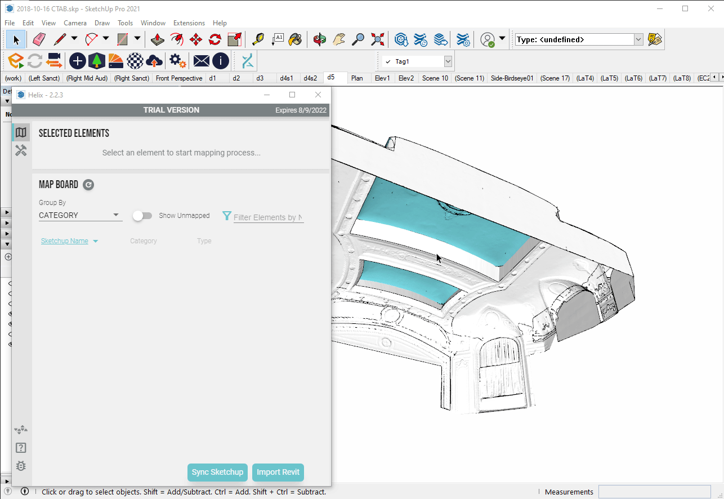Expand the Arc tool options arrow
This screenshot has width=724, height=499.
point(106,39)
